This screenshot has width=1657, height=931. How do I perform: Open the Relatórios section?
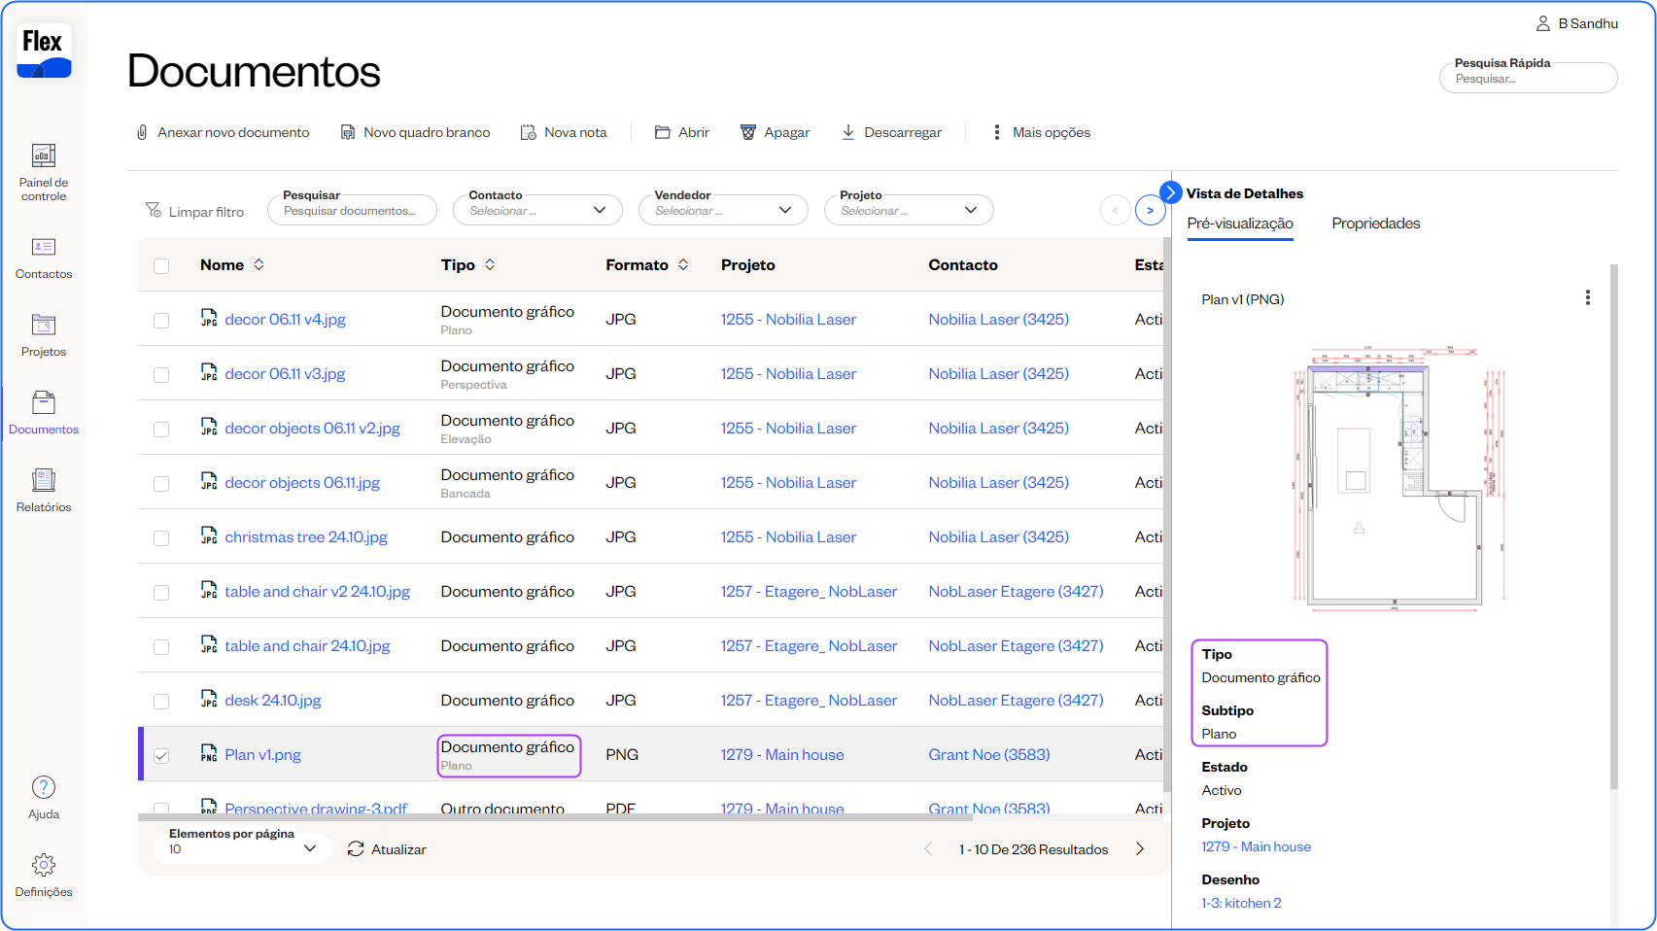click(44, 481)
